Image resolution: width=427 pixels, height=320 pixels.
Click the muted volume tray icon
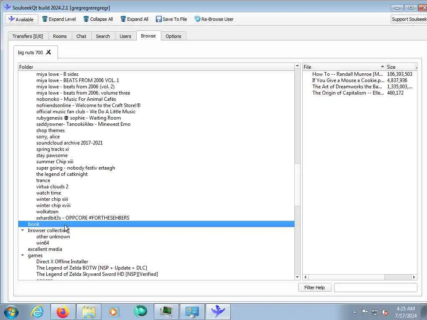click(x=385, y=312)
